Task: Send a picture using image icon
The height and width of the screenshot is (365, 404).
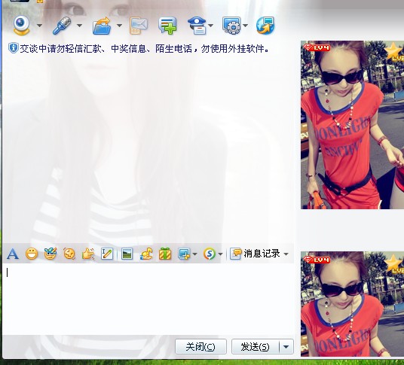Action: (x=127, y=254)
